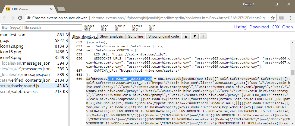Close the CRX Viewer tab
This screenshot has width=295, height=126.
point(51,9)
